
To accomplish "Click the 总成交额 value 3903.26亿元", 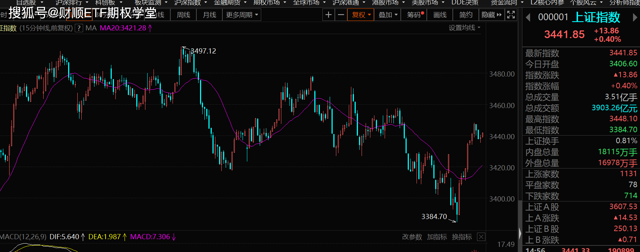I will (x=614, y=108).
